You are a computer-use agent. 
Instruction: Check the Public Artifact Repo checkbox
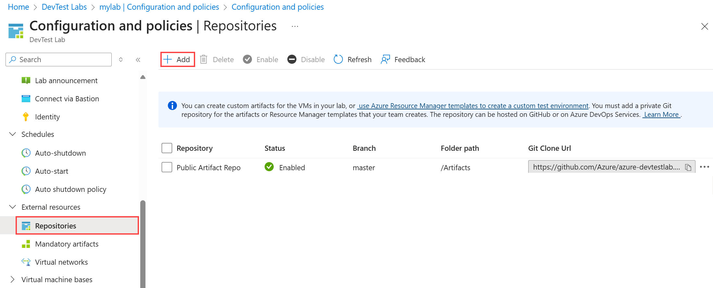(167, 167)
